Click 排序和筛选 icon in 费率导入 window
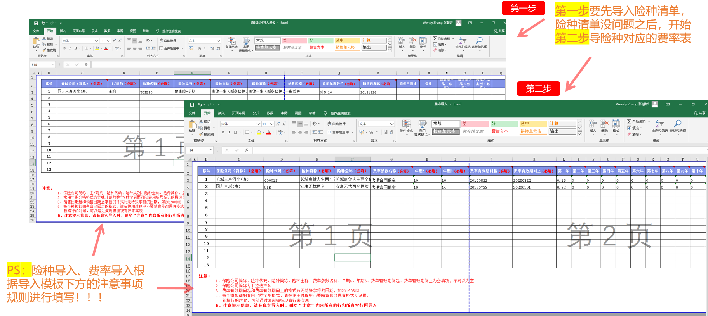This screenshot has width=708, height=316. (x=659, y=126)
